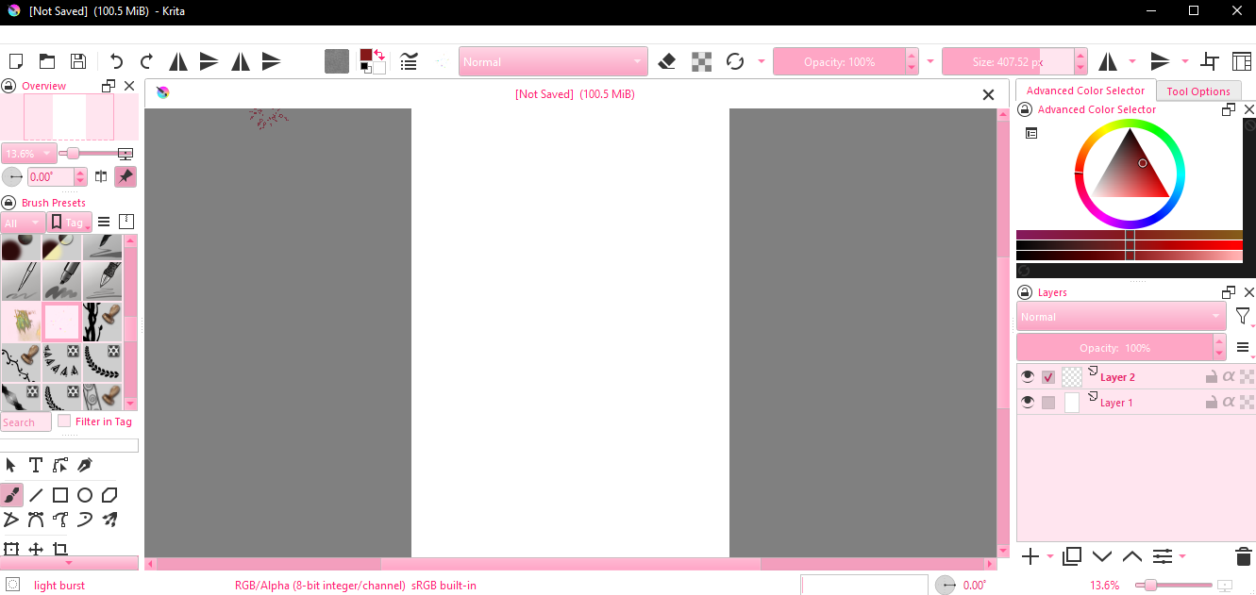Viewport: 1256px width, 595px height.
Task: Open Overview zoom percentage dropdown
Action: pos(28,153)
